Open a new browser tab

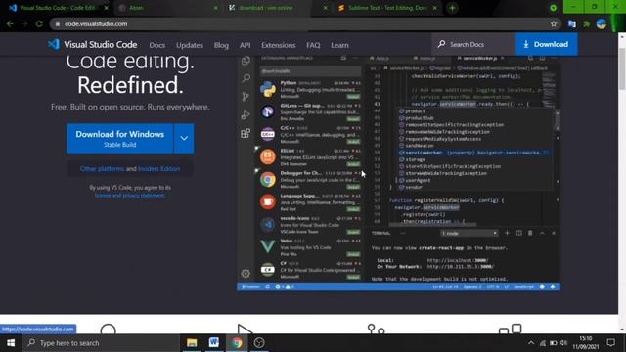coord(452,8)
